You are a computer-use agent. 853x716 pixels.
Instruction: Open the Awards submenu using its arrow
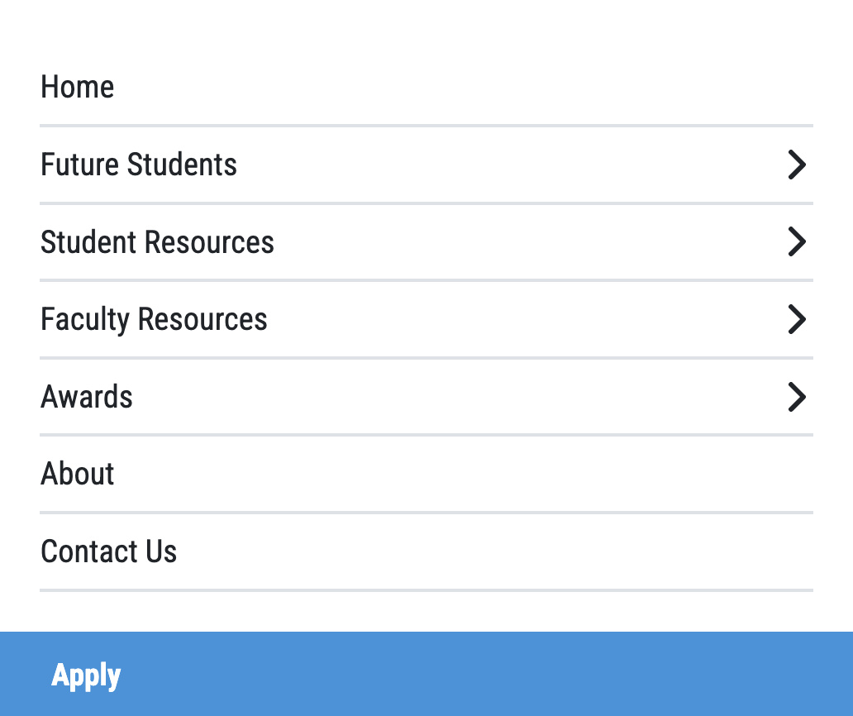coord(796,397)
